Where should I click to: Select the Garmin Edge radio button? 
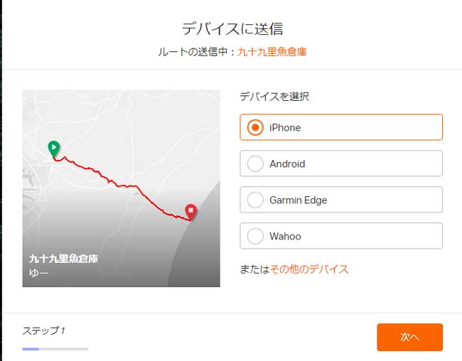(255, 200)
